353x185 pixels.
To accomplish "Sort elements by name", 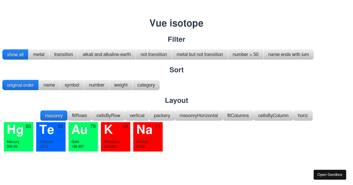I will pyautogui.click(x=49, y=85).
